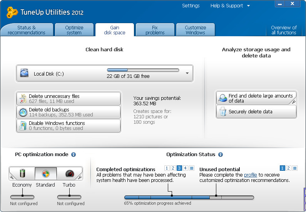Image resolution: width=306 pixels, height=212 pixels.
Task: Click Securely delete data button
Action: 256,111
